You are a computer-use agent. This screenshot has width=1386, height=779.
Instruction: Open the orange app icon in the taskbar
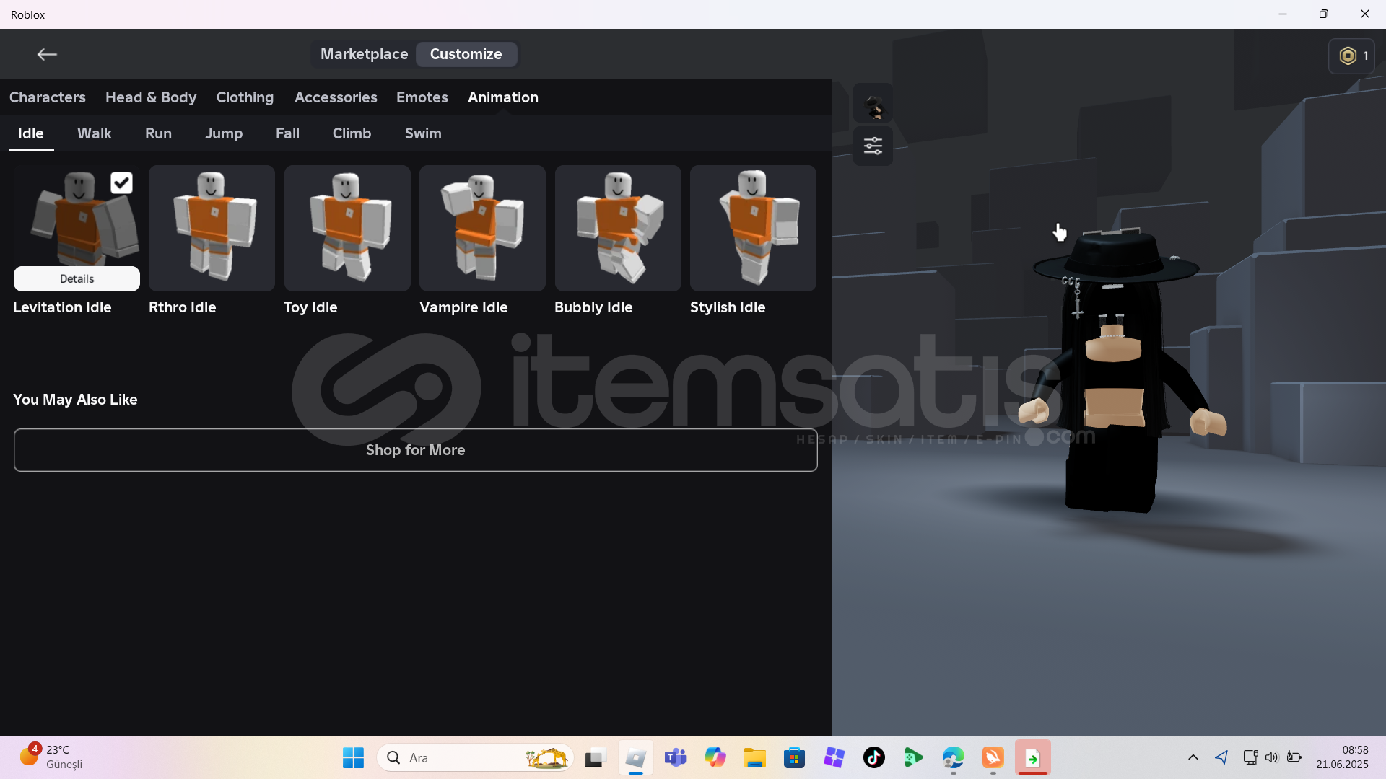[x=993, y=757]
